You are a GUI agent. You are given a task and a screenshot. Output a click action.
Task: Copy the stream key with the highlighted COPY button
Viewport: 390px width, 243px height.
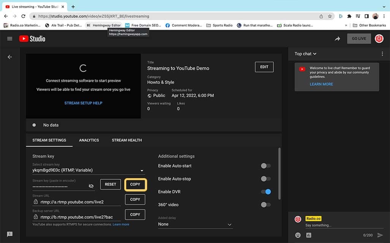pos(135,184)
